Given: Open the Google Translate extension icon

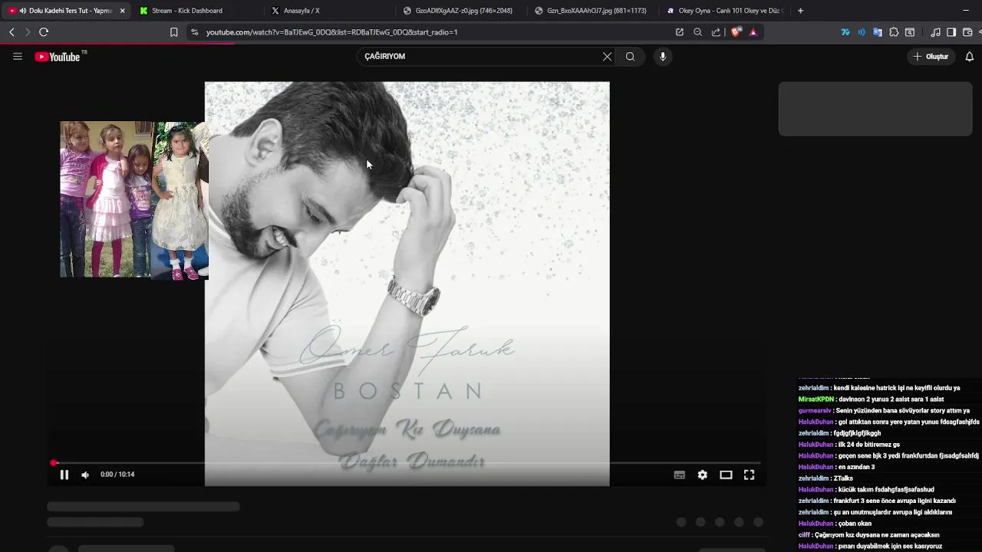Looking at the screenshot, I should pyautogui.click(x=878, y=32).
